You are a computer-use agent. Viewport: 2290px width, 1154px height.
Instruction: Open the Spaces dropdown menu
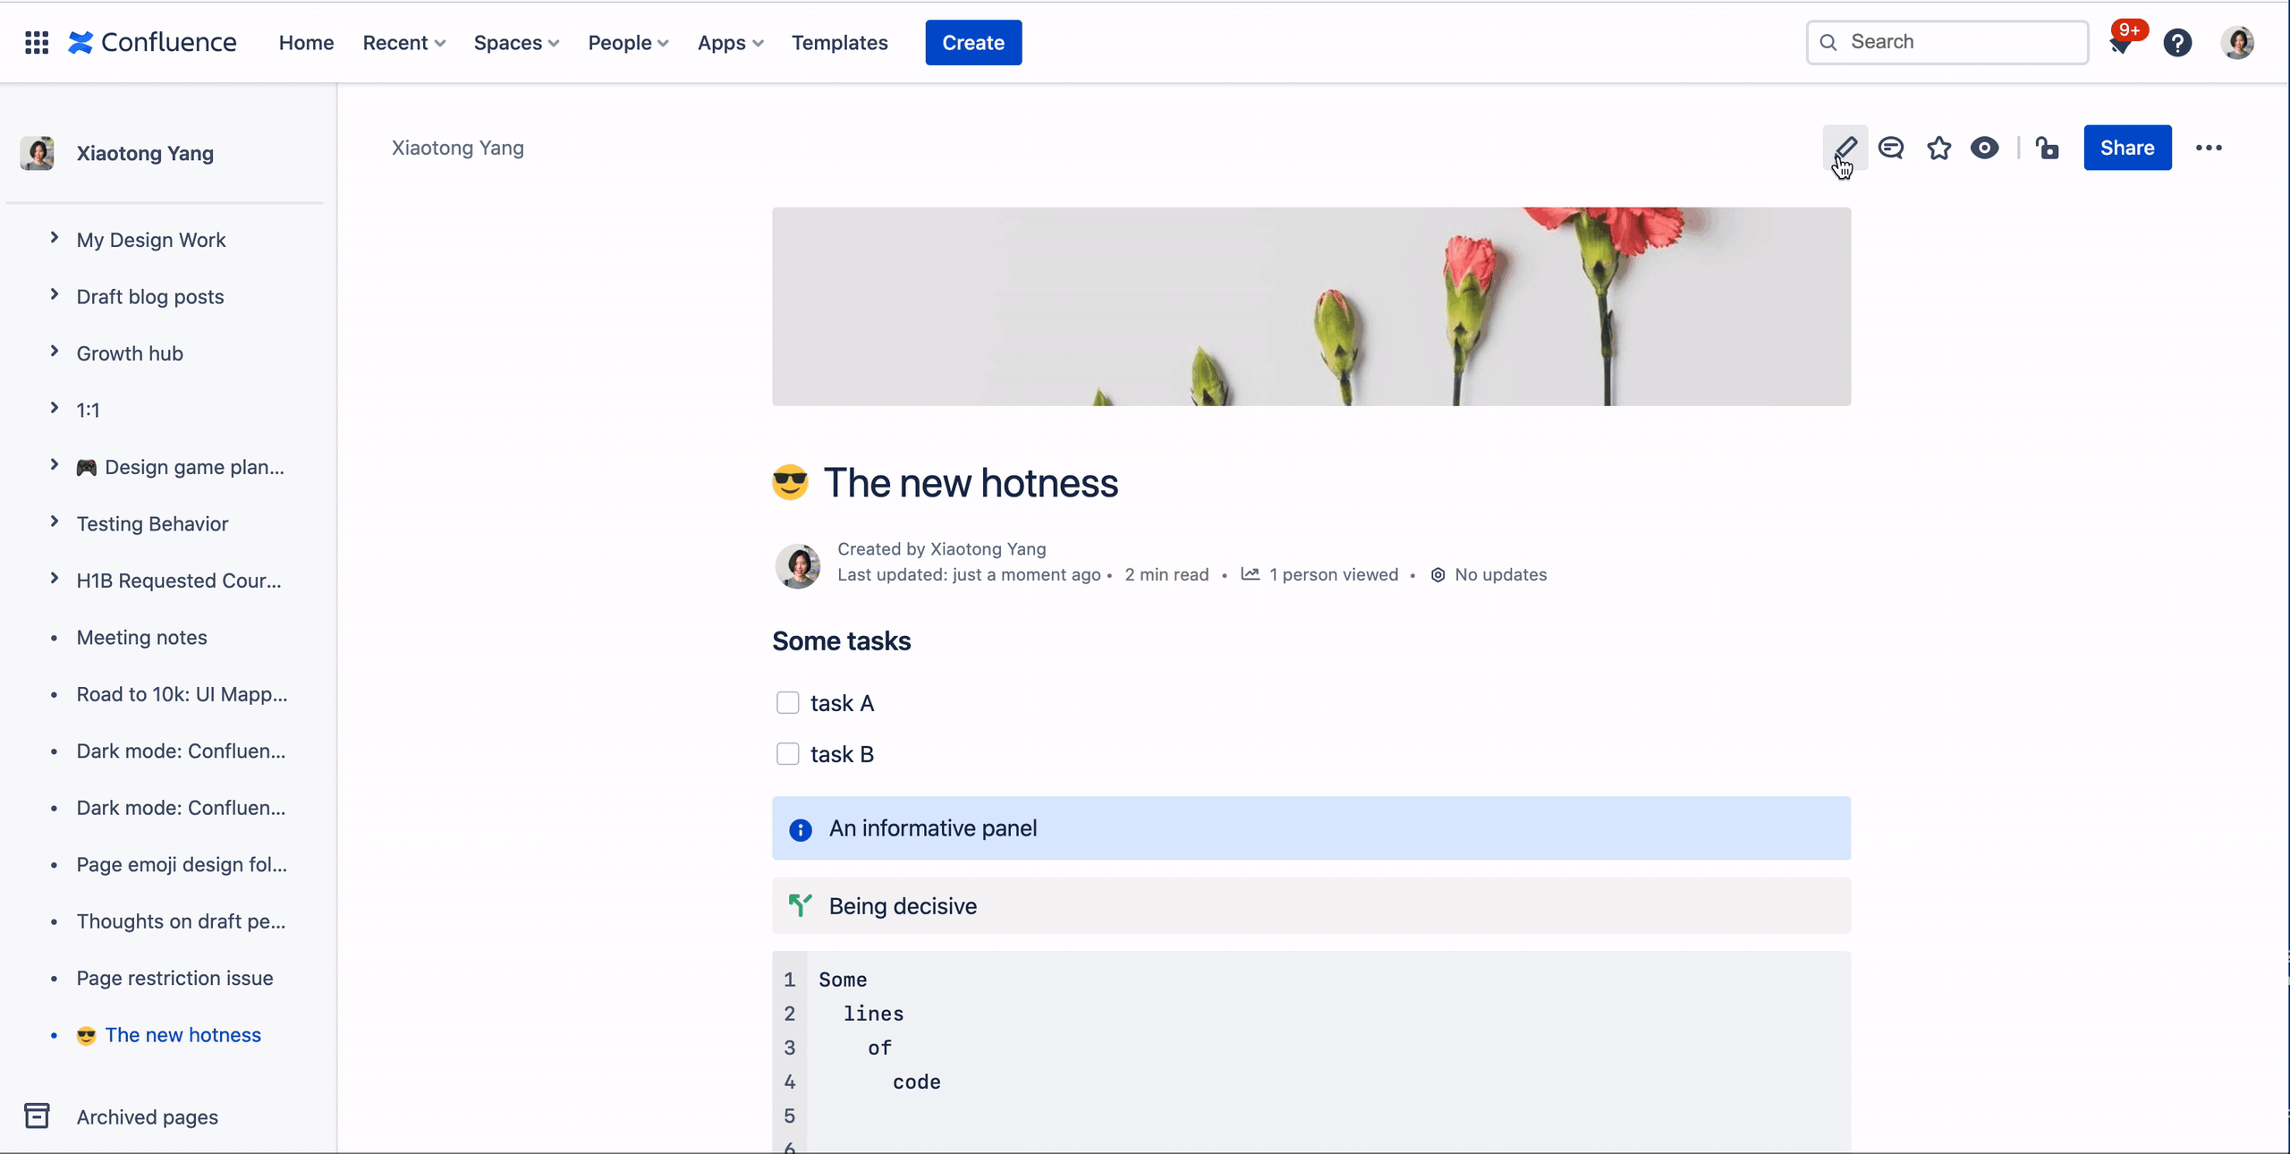[516, 42]
